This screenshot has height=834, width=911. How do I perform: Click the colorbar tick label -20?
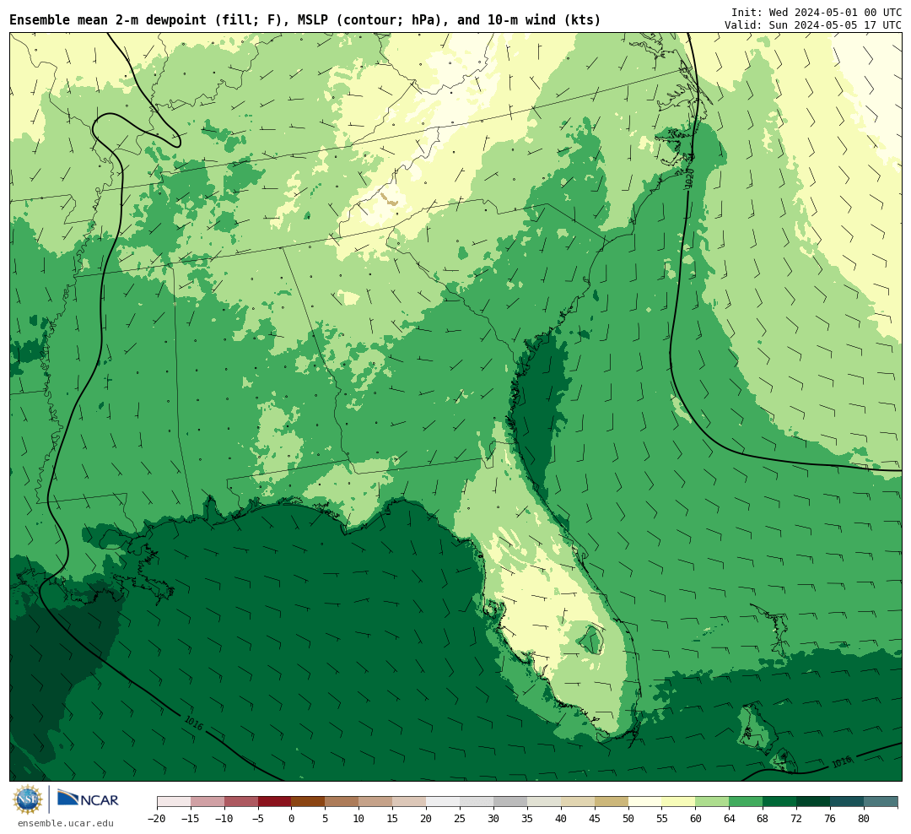tap(157, 818)
